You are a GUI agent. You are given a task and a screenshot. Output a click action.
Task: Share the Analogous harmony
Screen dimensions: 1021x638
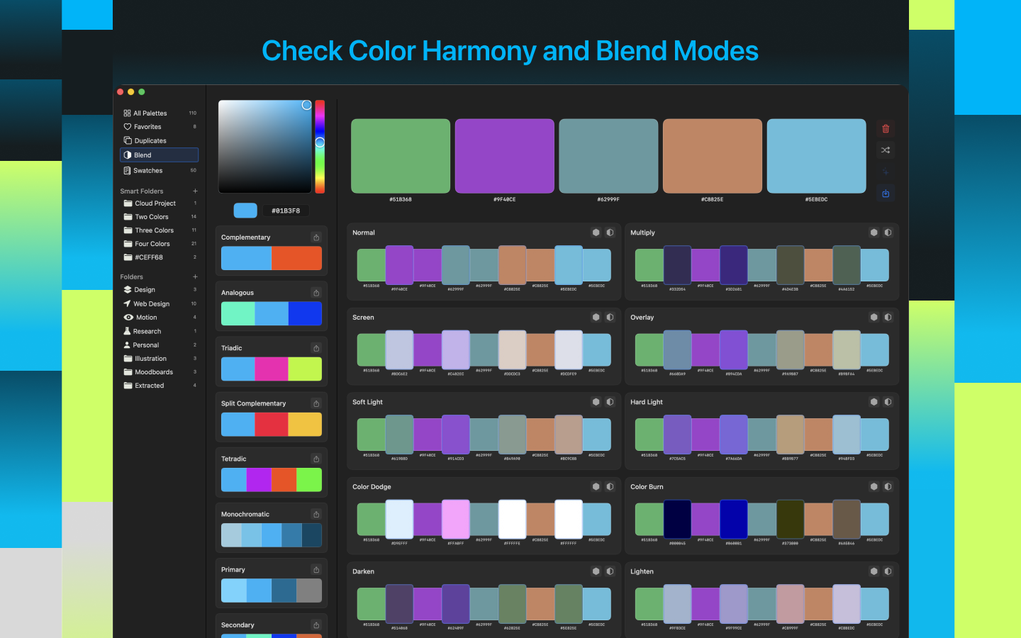316,292
